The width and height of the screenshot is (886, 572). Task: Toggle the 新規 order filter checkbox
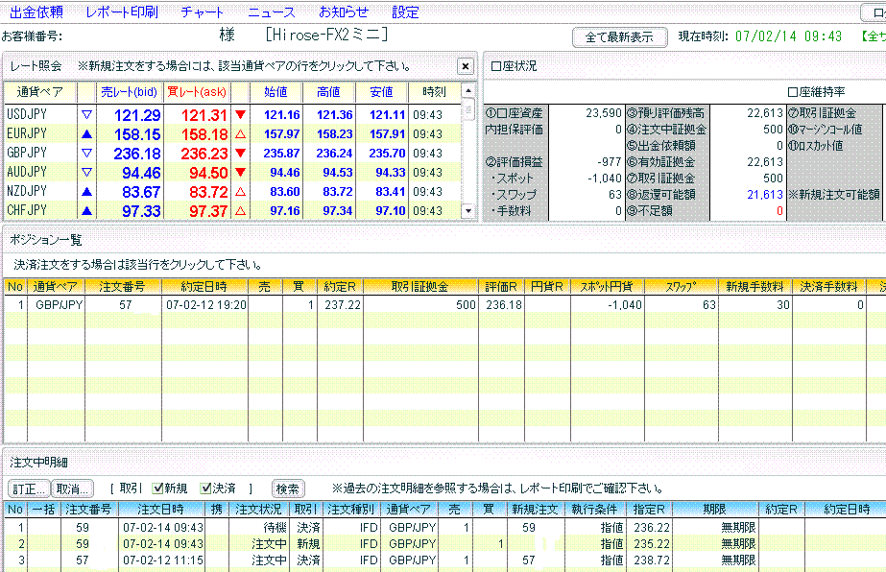point(157,489)
